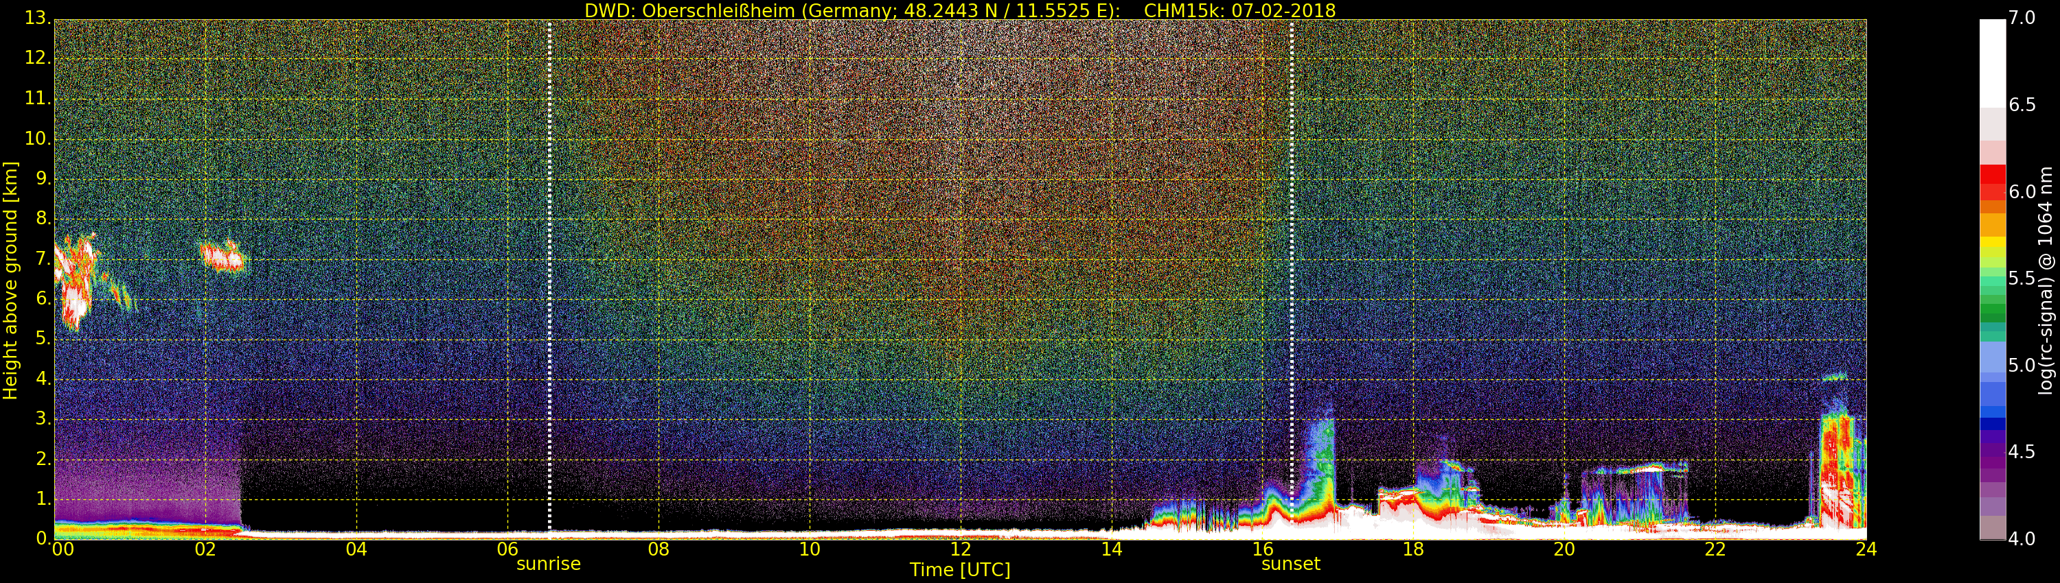2060x583 pixels.
Task: Click the Oberschleißheim station name in title
Action: 719,10
